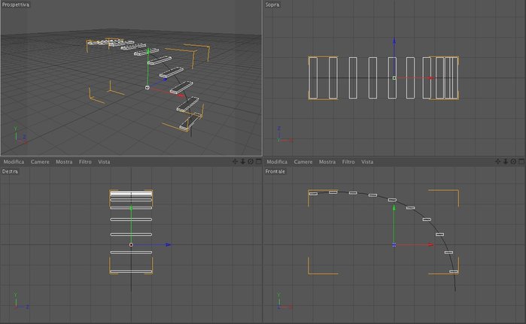This screenshot has height=324, width=526.
Task: Click the lowest step object in Frontale view
Action: (454, 271)
